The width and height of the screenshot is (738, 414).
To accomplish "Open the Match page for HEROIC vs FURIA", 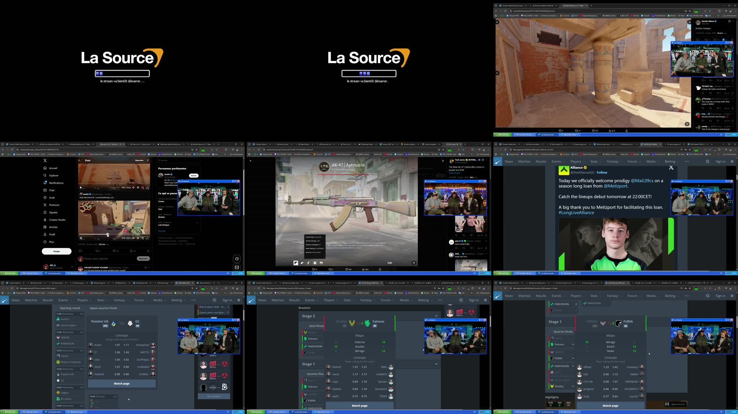I will 610,405.
